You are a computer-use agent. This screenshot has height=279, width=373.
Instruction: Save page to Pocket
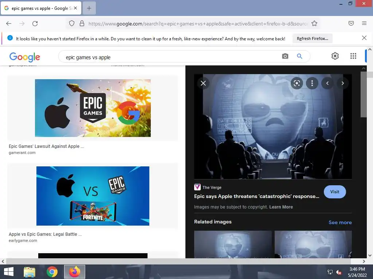click(x=351, y=23)
